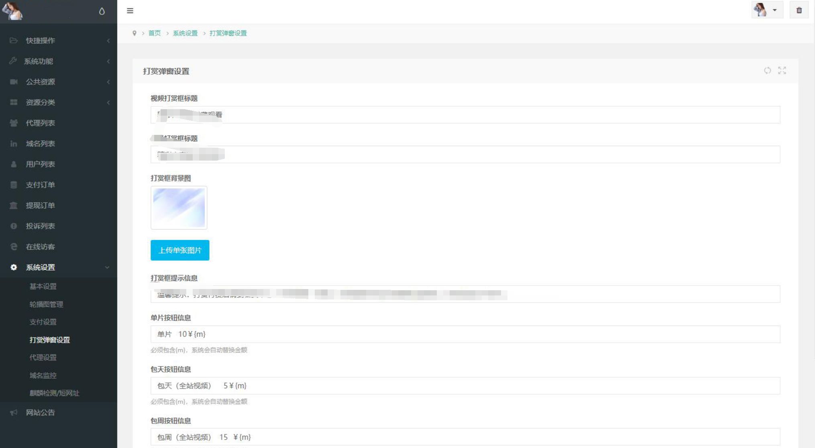Collapse the sidebar via hamburger icon

tap(130, 11)
